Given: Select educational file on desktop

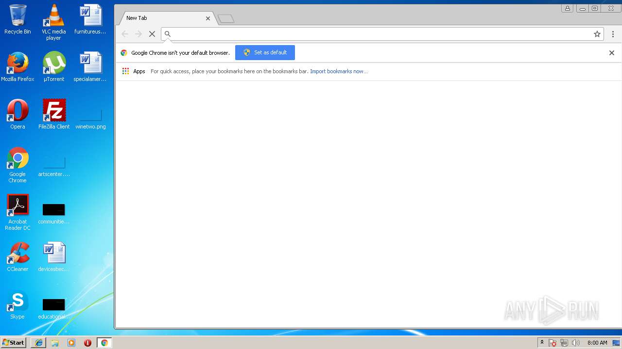Looking at the screenshot, I should (x=54, y=309).
